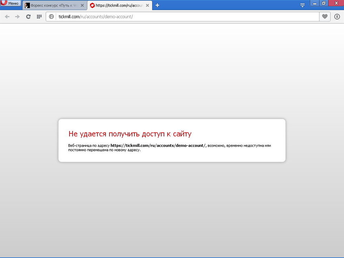
Task: Switch to the Форекс конкурс tab
Action: click(x=55, y=5)
